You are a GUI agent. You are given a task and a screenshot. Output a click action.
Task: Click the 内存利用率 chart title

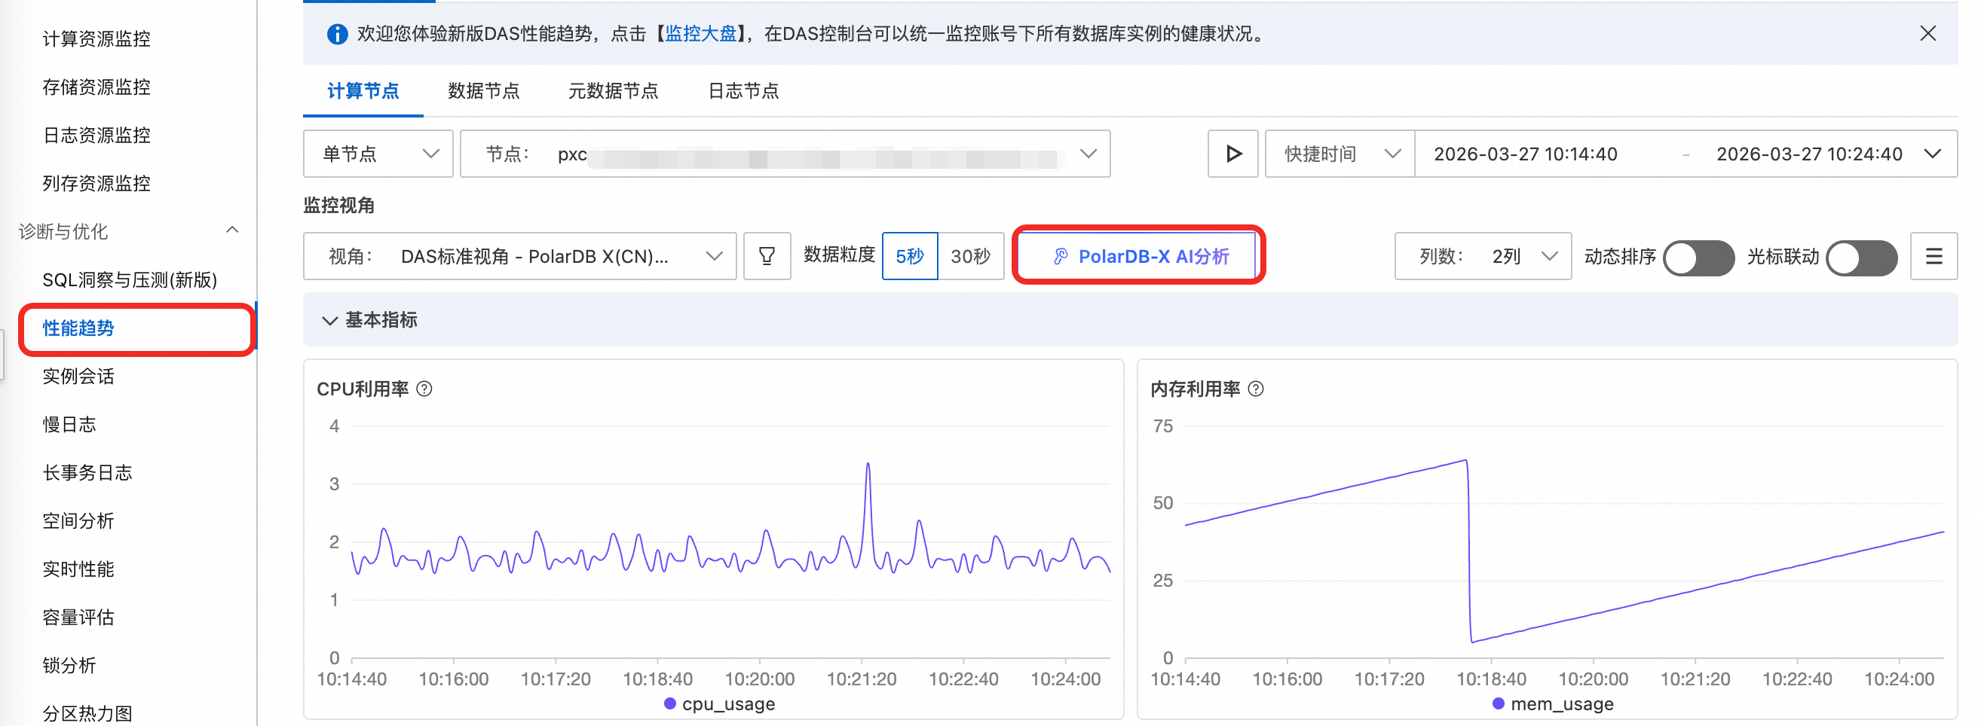click(1195, 389)
